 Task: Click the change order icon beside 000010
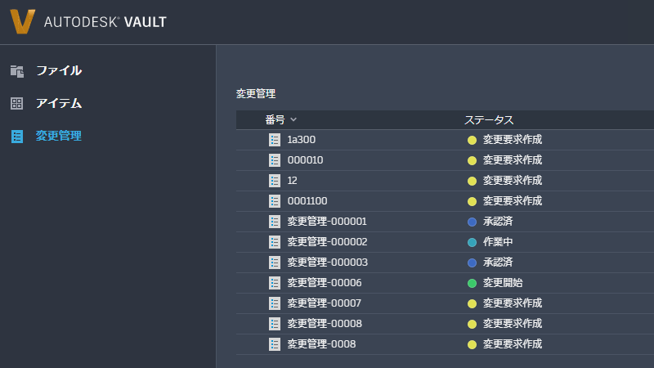click(x=275, y=160)
